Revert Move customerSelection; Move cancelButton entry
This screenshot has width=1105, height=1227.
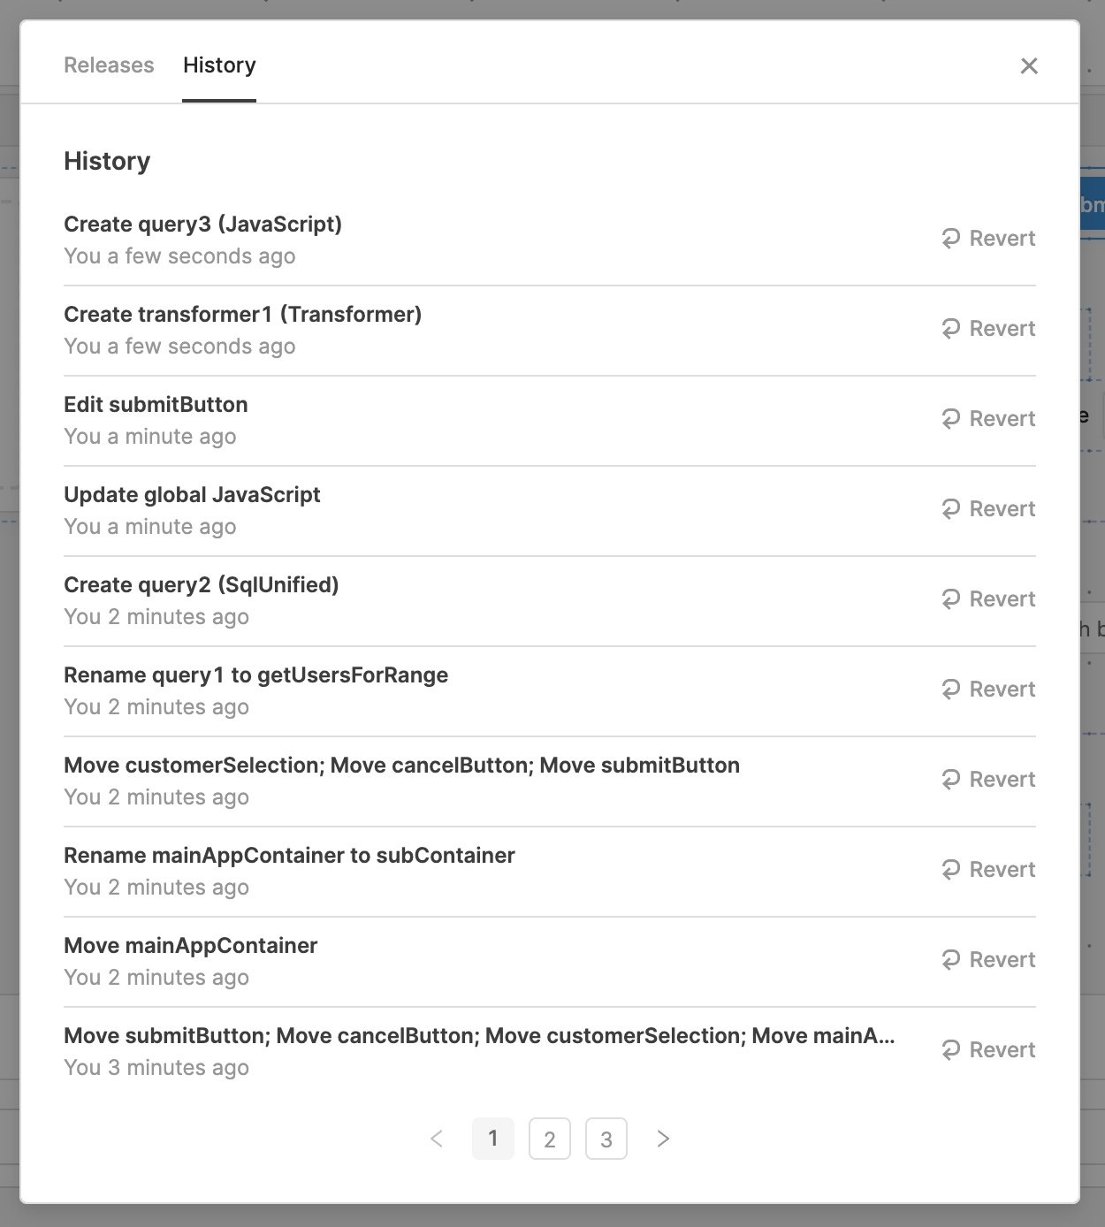988,780
